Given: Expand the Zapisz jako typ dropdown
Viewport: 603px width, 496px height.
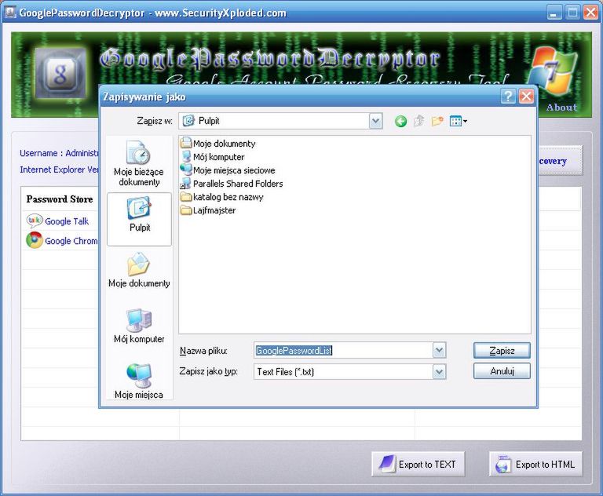Looking at the screenshot, I should point(439,371).
